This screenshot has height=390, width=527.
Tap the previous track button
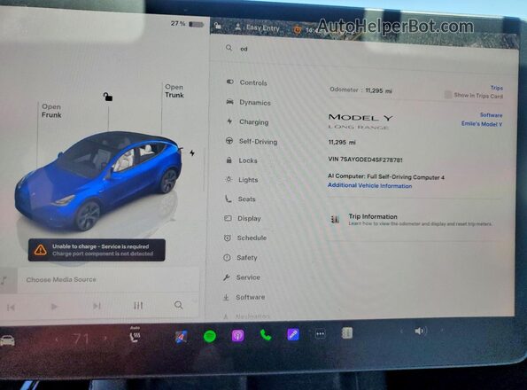tap(11, 308)
